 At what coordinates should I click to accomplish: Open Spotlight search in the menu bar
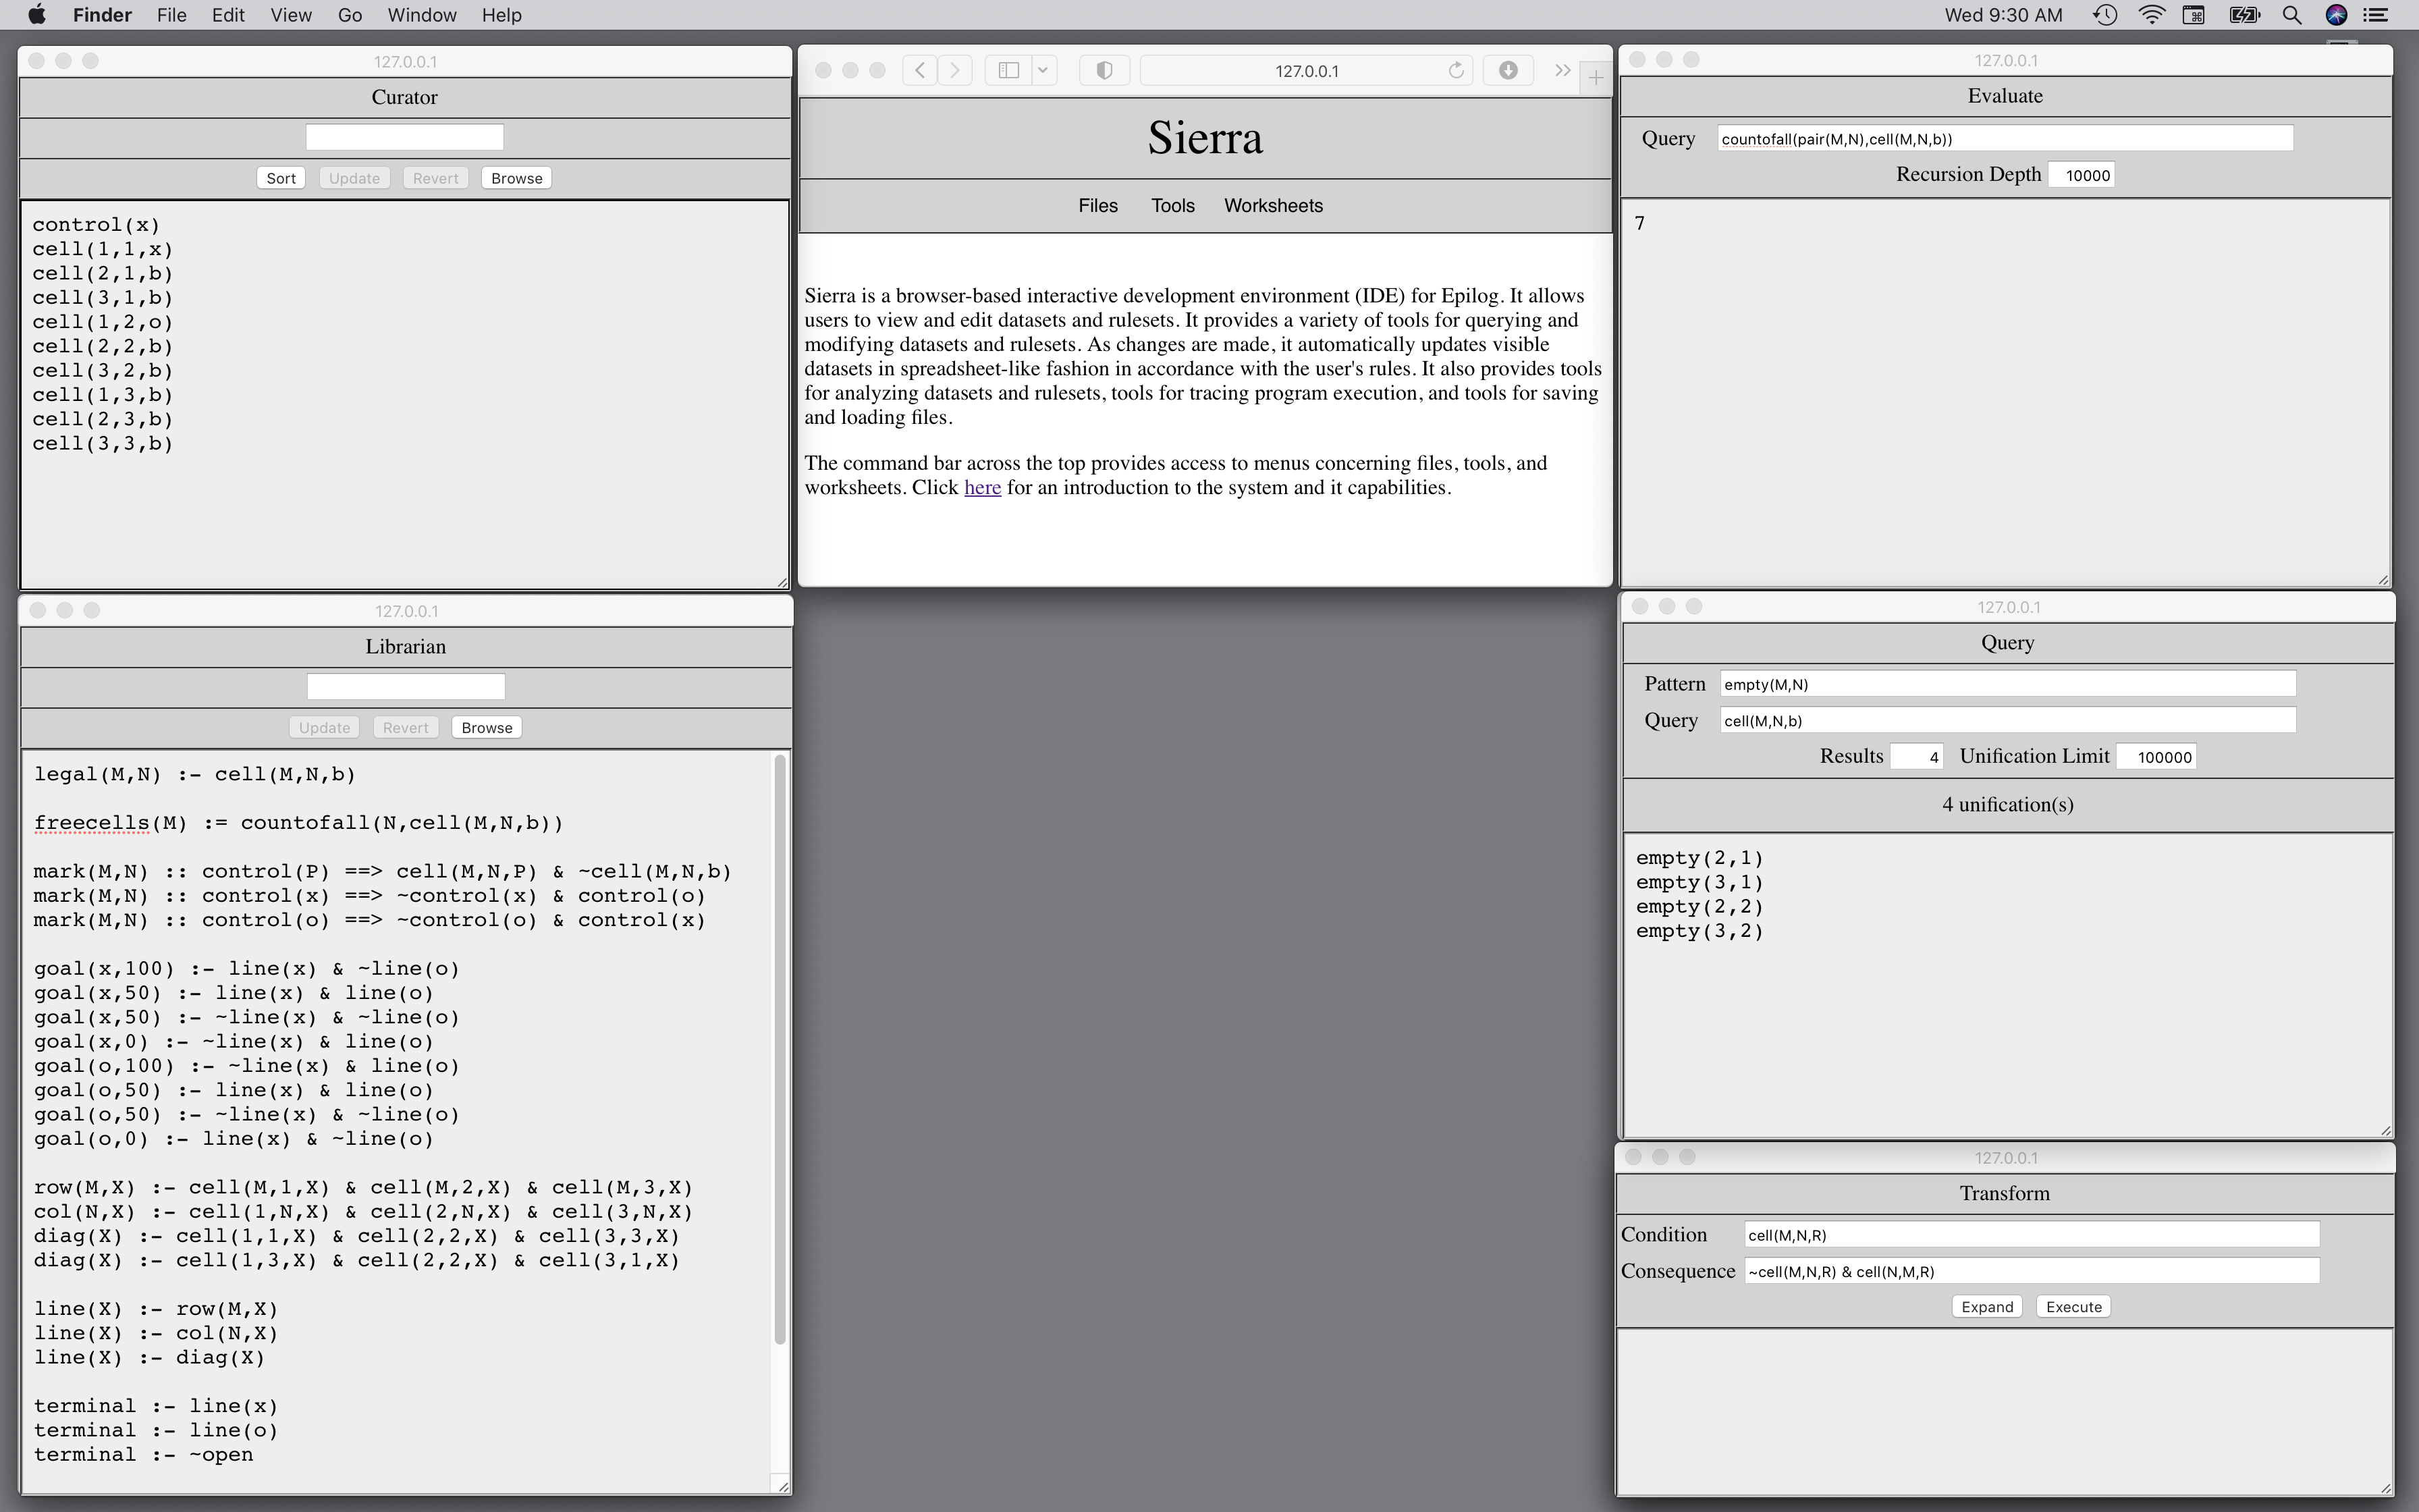[2292, 15]
